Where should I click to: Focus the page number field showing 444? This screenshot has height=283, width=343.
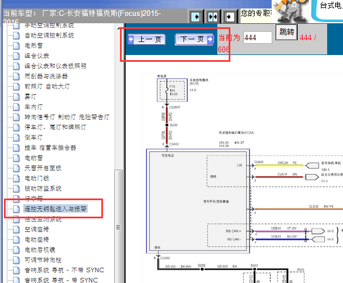258,37
